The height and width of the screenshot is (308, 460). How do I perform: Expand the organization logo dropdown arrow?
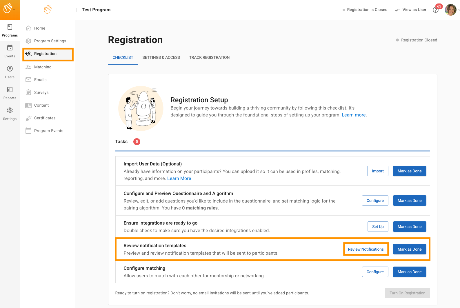coord(14,10)
